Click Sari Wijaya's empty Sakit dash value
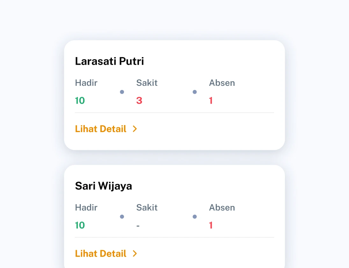The image size is (349, 268). click(138, 226)
